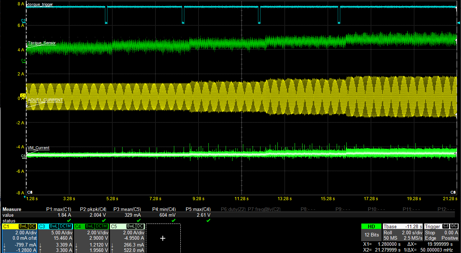Toggle the status checkmark under P5:max(C4)
This screenshot has width=461, height=253.
point(208,221)
